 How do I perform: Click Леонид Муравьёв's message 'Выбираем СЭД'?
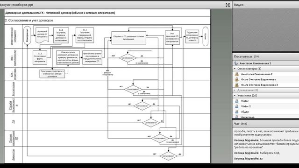point(257,153)
